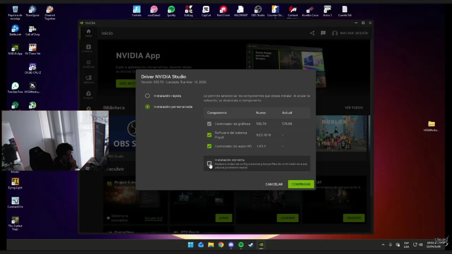452x254 pixels.
Task: Click the CANCELAR button in the driver dialog
Action: click(274, 184)
